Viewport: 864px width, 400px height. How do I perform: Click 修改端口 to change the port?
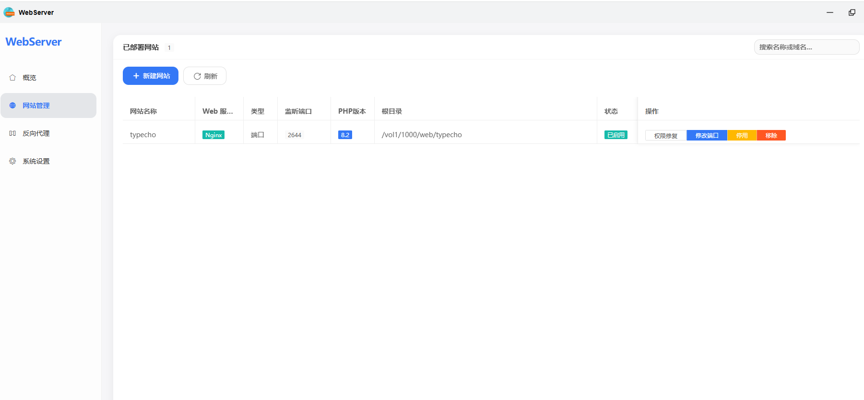pos(707,135)
